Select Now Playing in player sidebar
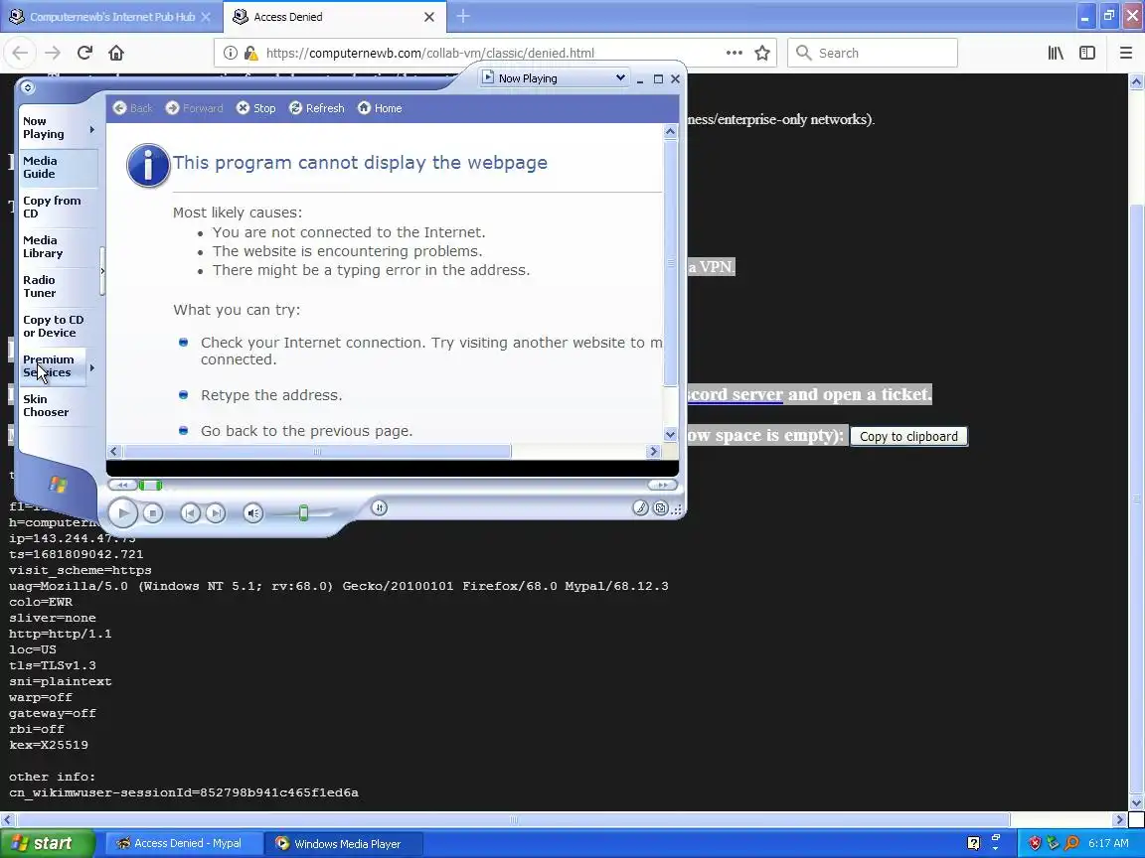1145x858 pixels. coord(44,128)
